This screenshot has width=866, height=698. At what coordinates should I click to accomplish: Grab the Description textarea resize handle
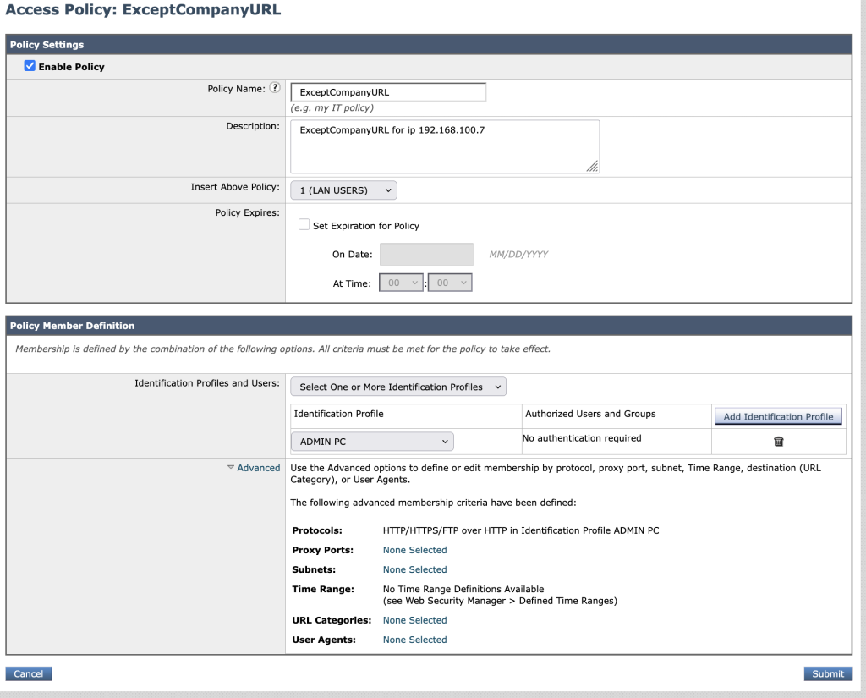coord(592,166)
